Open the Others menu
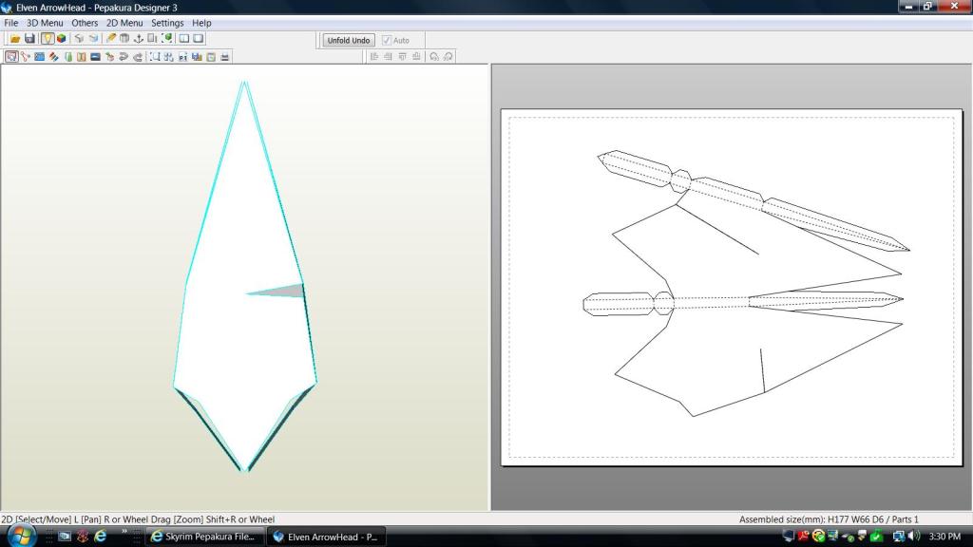This screenshot has height=547, width=973. [85, 23]
